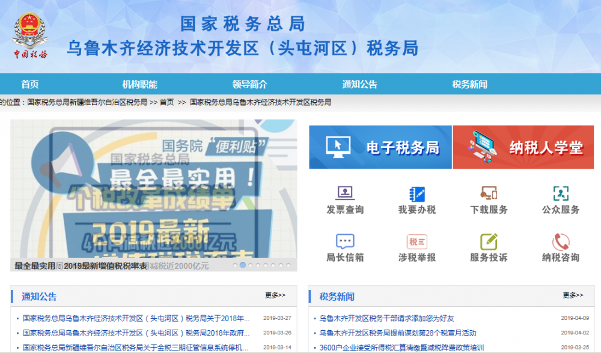Go to 首页 homepage menu item
This screenshot has width=601, height=353.
pos(30,84)
